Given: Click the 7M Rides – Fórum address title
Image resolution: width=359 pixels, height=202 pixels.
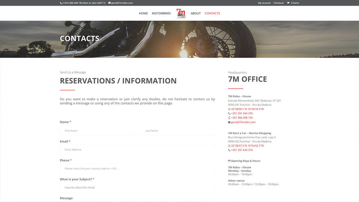Looking at the screenshot, I should tap(240, 96).
